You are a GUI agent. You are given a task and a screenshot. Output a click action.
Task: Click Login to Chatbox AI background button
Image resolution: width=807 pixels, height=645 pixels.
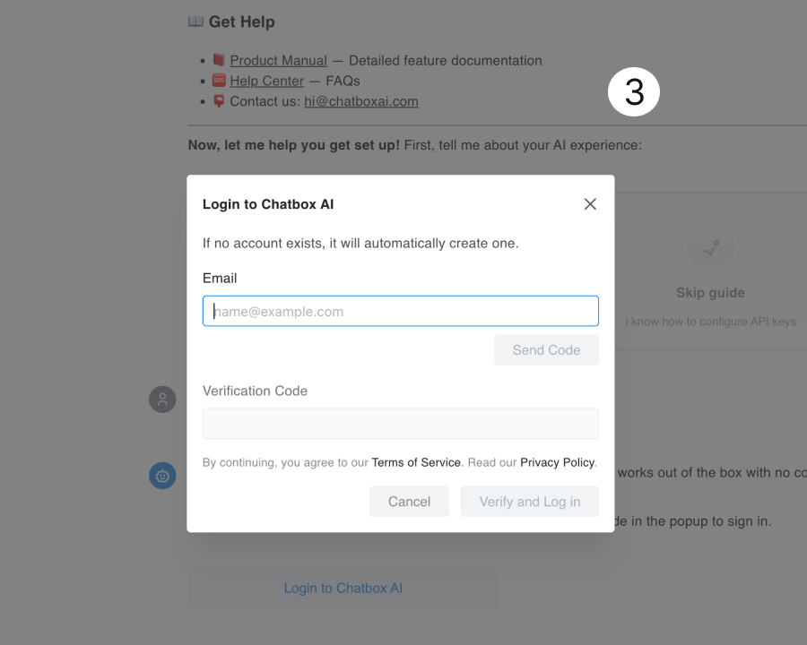pyautogui.click(x=343, y=588)
